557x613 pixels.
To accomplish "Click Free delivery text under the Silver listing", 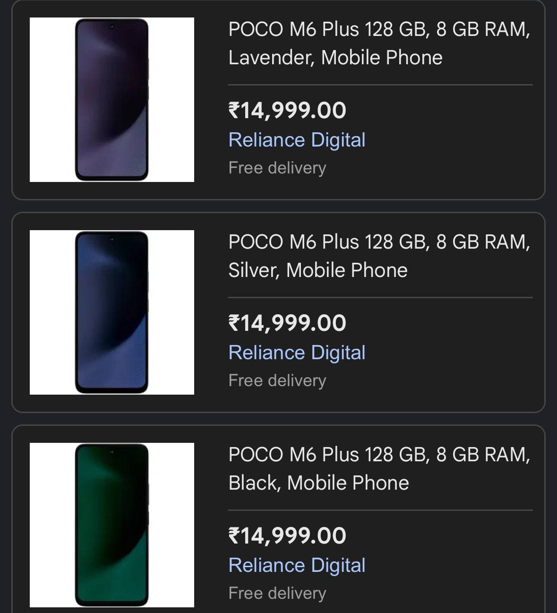I will 277,380.
